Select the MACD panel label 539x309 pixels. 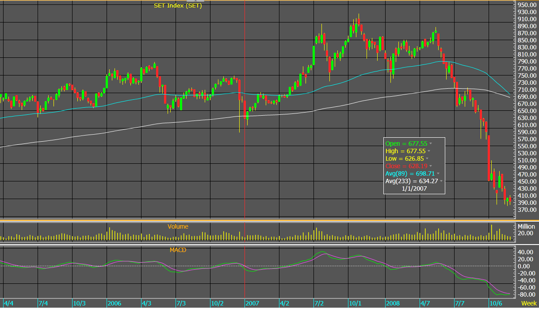pos(178,250)
